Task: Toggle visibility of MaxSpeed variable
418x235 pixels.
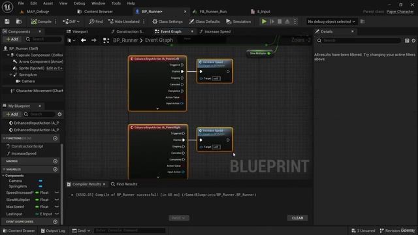Action: [57, 207]
